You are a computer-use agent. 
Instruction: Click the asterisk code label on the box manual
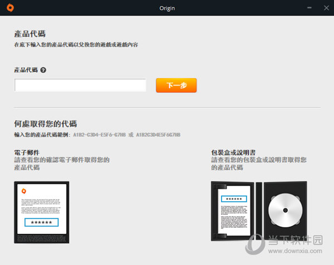[234, 198]
